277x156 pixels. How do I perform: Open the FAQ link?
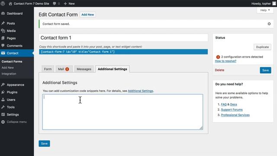coord(224,104)
